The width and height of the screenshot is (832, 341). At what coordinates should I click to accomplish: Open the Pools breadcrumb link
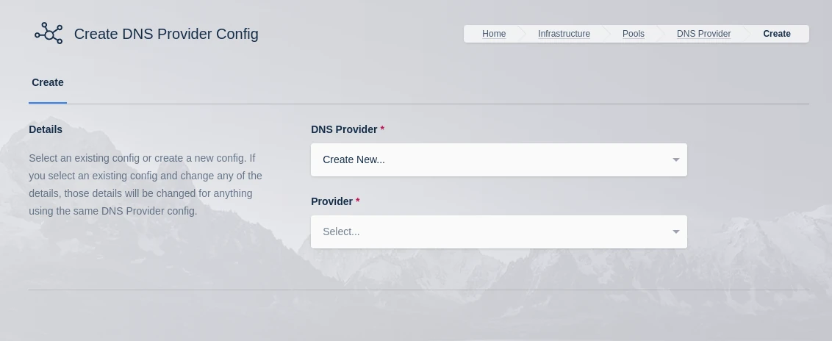click(633, 34)
